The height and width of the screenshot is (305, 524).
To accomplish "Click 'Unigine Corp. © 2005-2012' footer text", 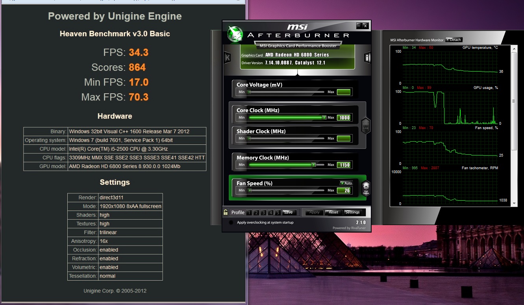I will (x=115, y=291).
